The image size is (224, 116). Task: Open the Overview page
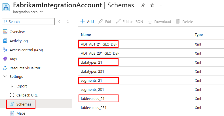pos(17,32)
